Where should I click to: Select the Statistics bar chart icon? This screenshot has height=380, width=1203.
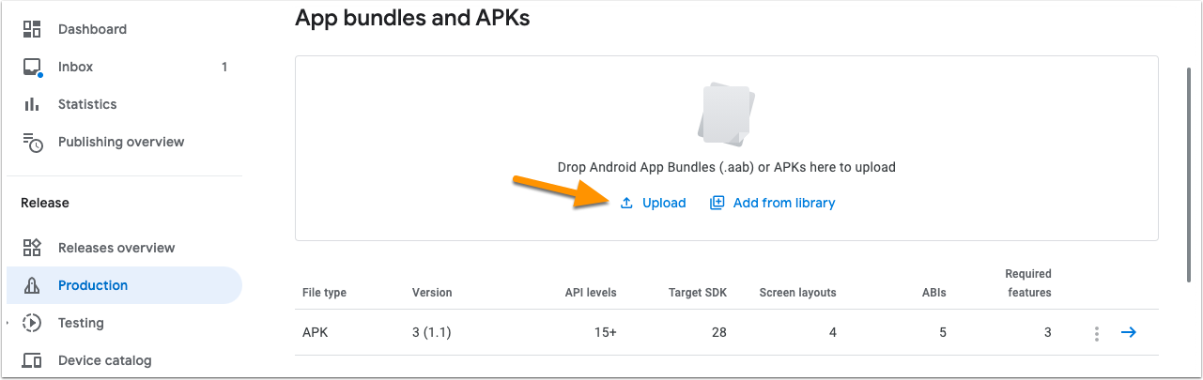pos(32,104)
